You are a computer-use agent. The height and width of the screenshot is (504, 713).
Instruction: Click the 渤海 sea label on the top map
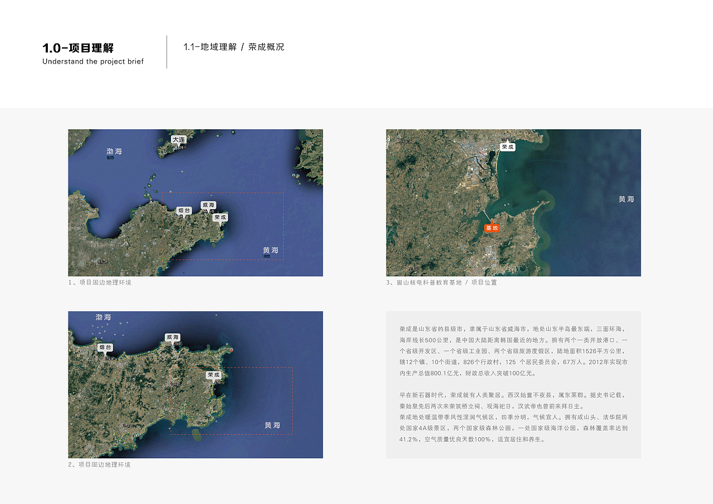click(x=113, y=150)
